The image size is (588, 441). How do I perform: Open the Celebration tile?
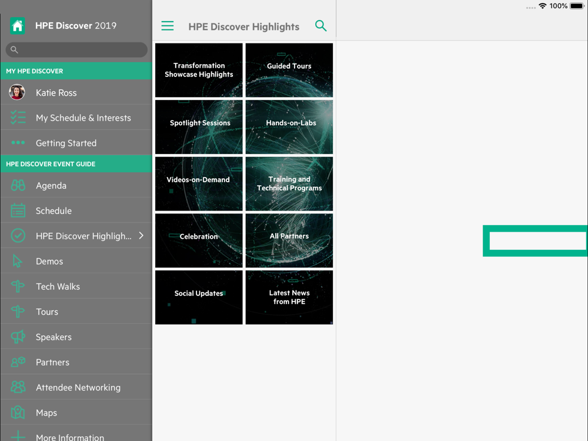coord(199,240)
